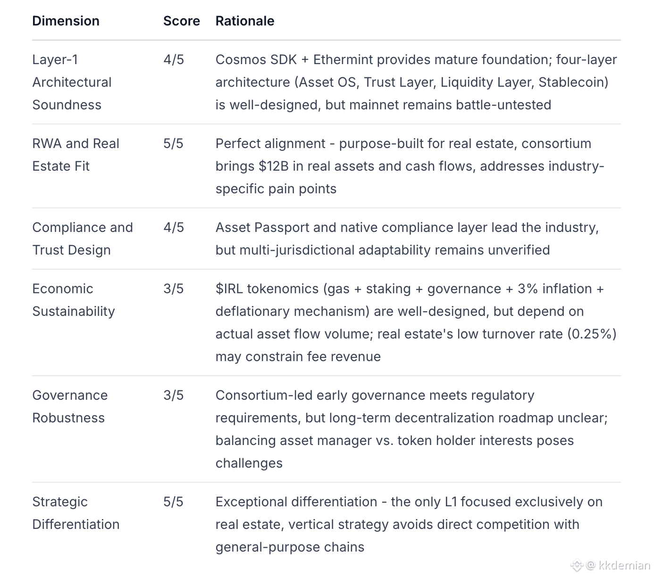Click the 4/5 score for Compliance and Trust
The height and width of the screenshot is (577, 654).
[173, 227]
